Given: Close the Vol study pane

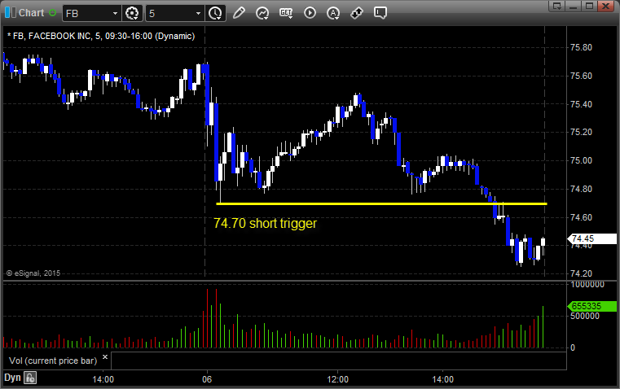Looking at the screenshot, I should pyautogui.click(x=105, y=357).
